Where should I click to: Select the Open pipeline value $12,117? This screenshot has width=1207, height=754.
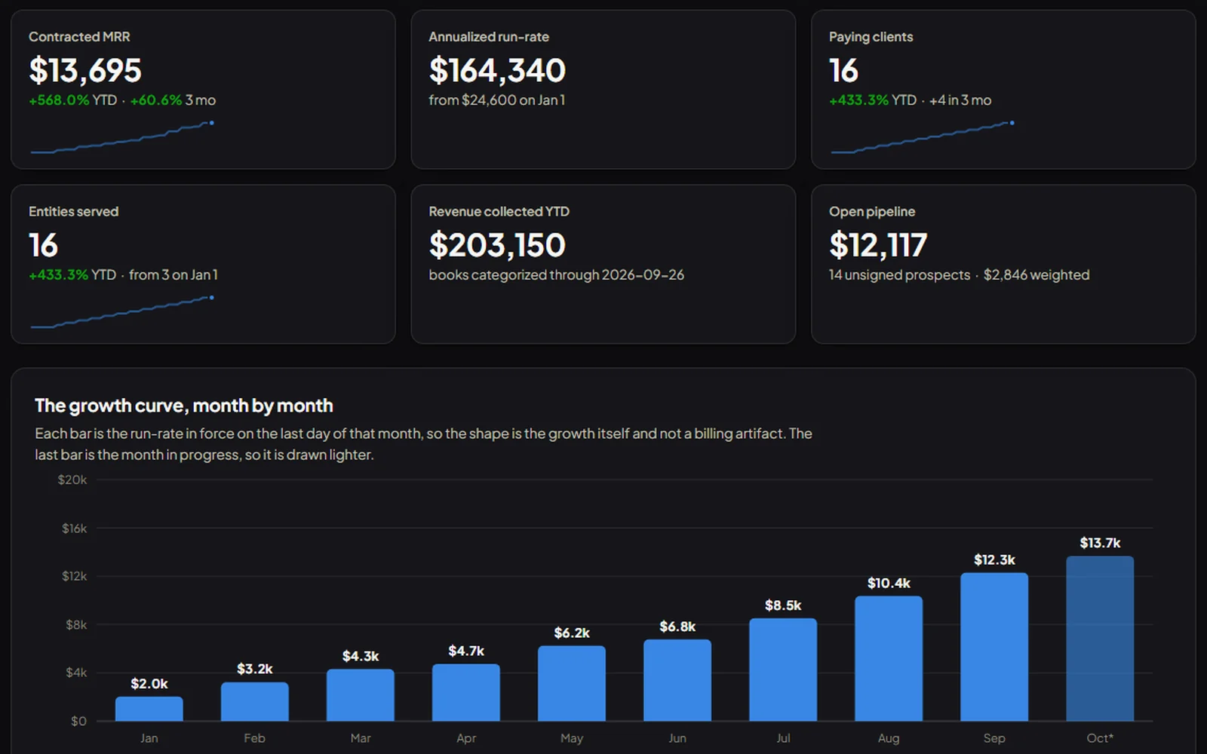click(x=878, y=245)
